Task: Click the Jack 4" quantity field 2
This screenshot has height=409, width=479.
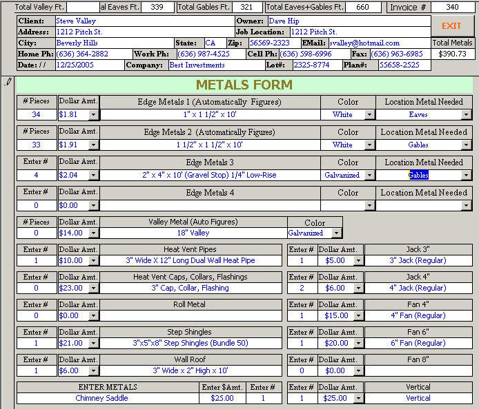Action: [302, 288]
